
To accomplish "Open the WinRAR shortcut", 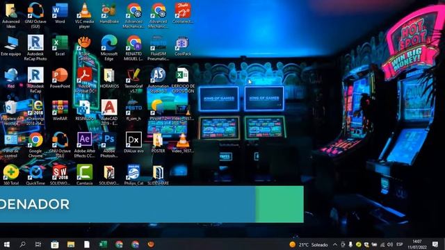I will coord(60,110).
